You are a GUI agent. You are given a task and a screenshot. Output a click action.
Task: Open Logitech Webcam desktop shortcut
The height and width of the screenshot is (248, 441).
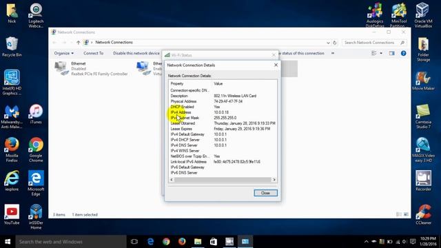(36, 15)
